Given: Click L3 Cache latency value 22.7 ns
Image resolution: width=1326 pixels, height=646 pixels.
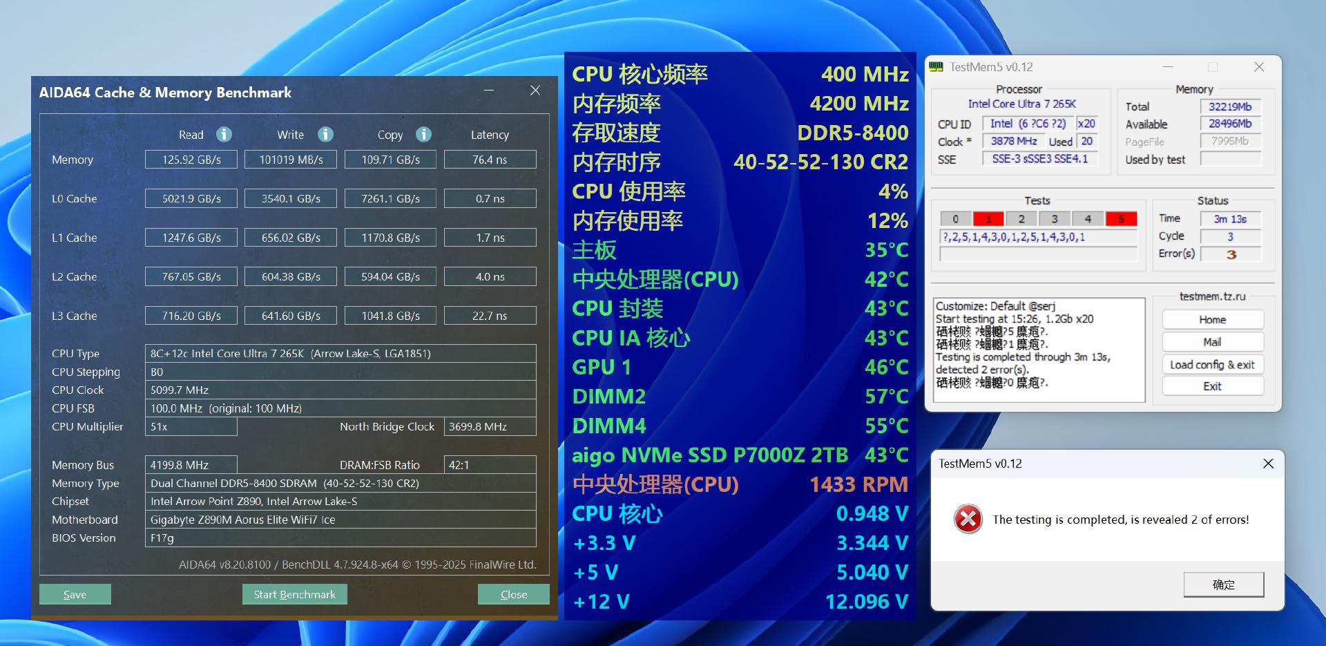Looking at the screenshot, I should [490, 316].
